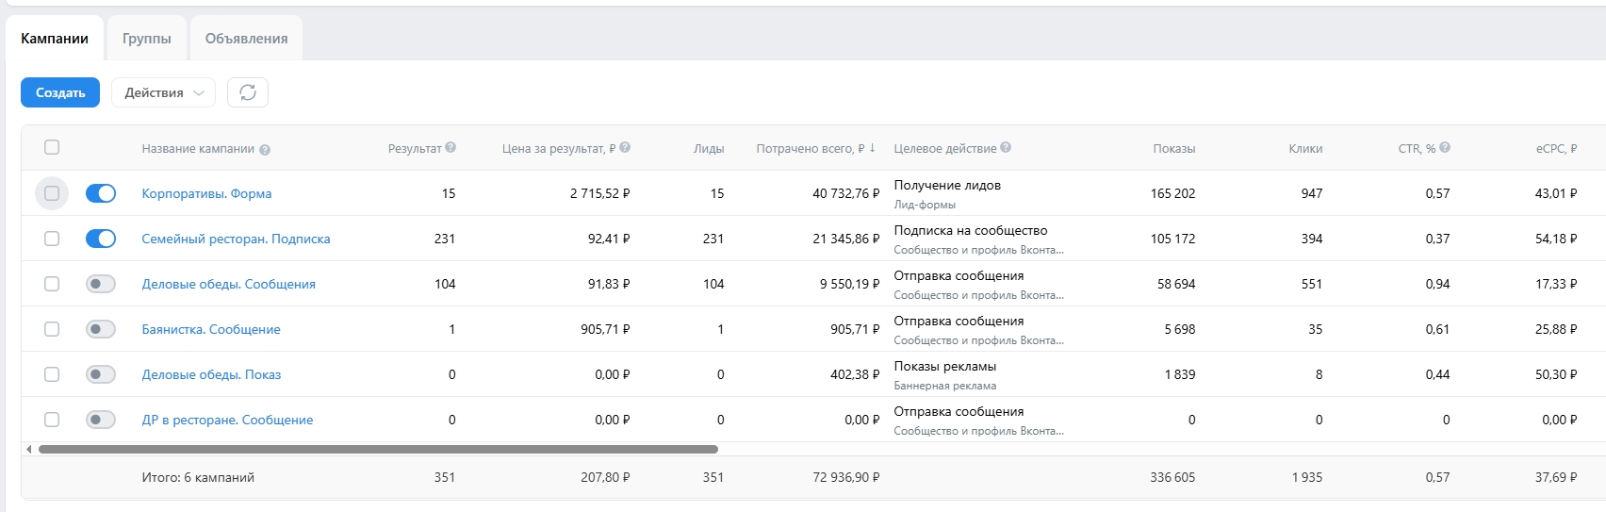This screenshot has width=1606, height=512.
Task: Disable the Корпоративы. Форма campaign toggle
Action: 101,193
